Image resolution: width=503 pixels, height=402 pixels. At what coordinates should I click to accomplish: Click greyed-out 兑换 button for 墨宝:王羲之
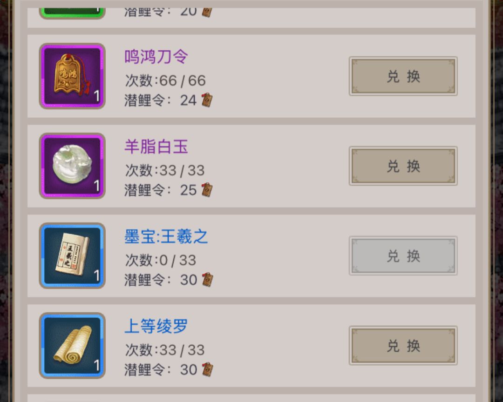pyautogui.click(x=403, y=256)
